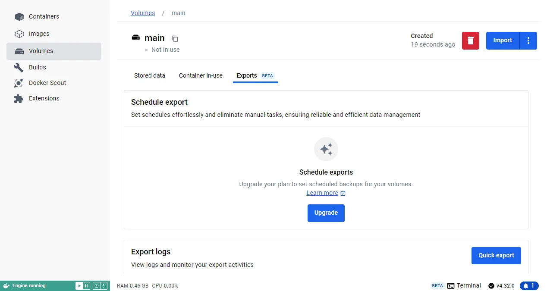Open the Terminal from the status bar
This screenshot has width=547, height=291.
point(464,285)
